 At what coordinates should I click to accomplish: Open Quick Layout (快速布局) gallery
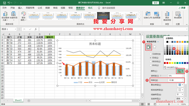click(x=14, y=16)
